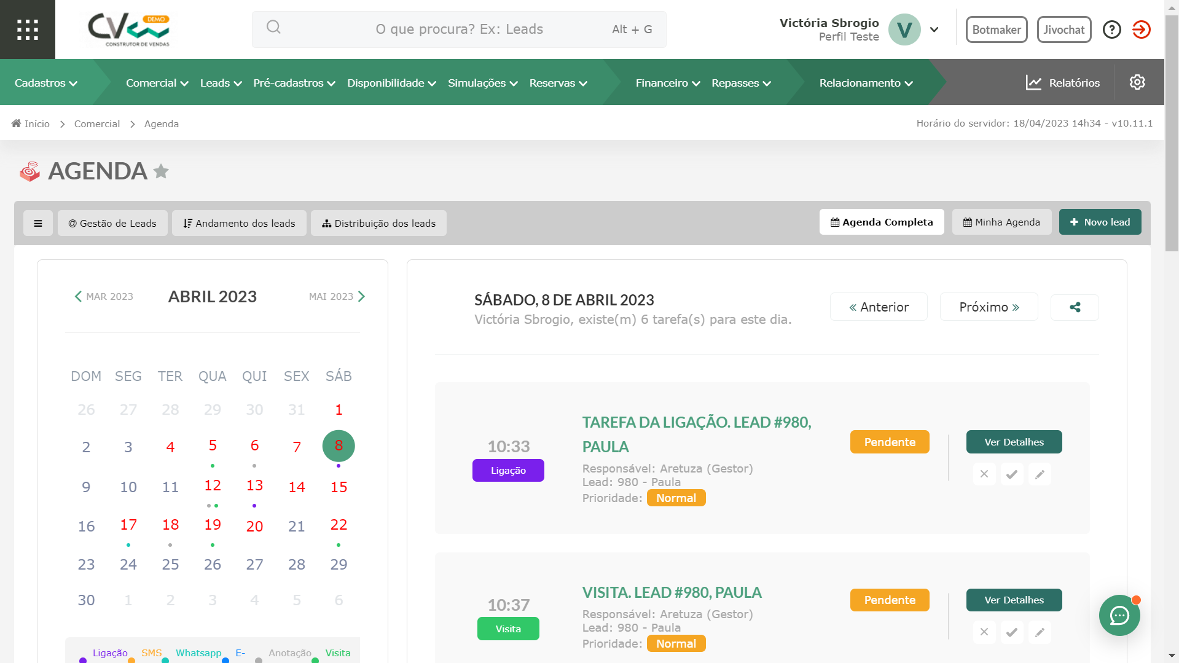1179x663 pixels.
Task: Mark Ligação task complete with checkmark
Action: [1012, 474]
